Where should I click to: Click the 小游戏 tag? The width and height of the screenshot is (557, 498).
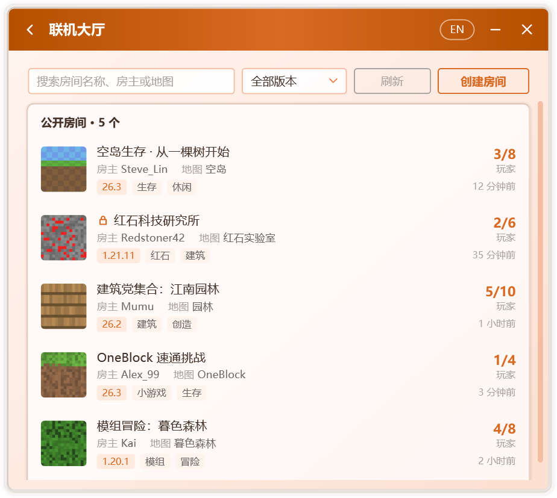(152, 393)
